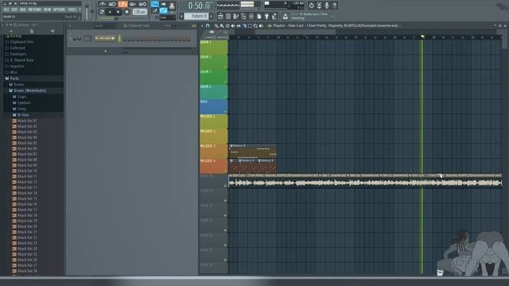Click the master pitch slider
509x286 pixels.
click(92, 11)
